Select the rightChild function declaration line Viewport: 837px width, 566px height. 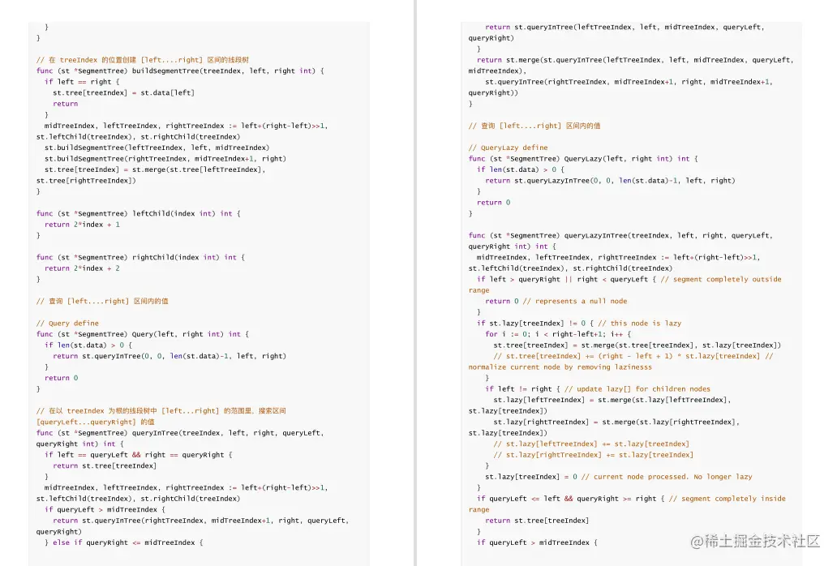[140, 257]
